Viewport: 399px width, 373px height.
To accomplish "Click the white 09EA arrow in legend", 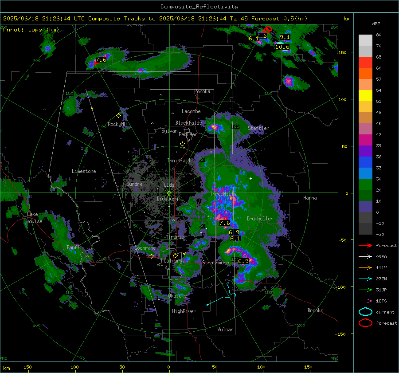I will click(365, 257).
